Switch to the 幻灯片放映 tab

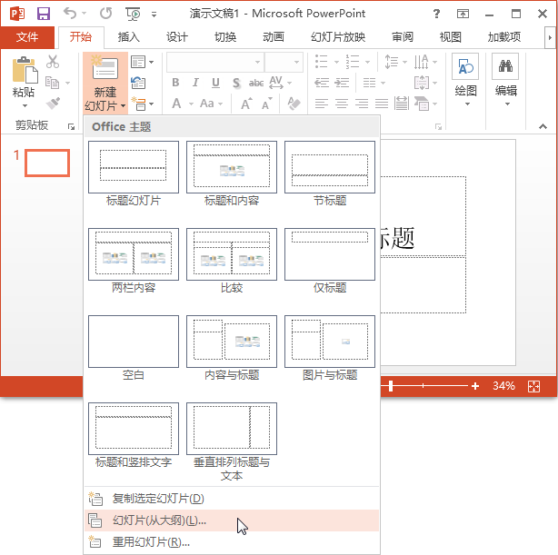tap(338, 37)
